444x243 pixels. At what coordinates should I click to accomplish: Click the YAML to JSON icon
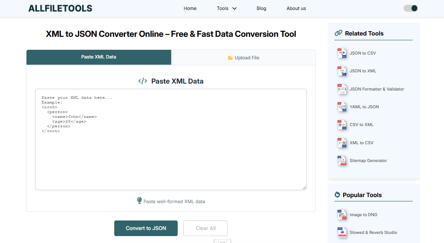click(342, 107)
